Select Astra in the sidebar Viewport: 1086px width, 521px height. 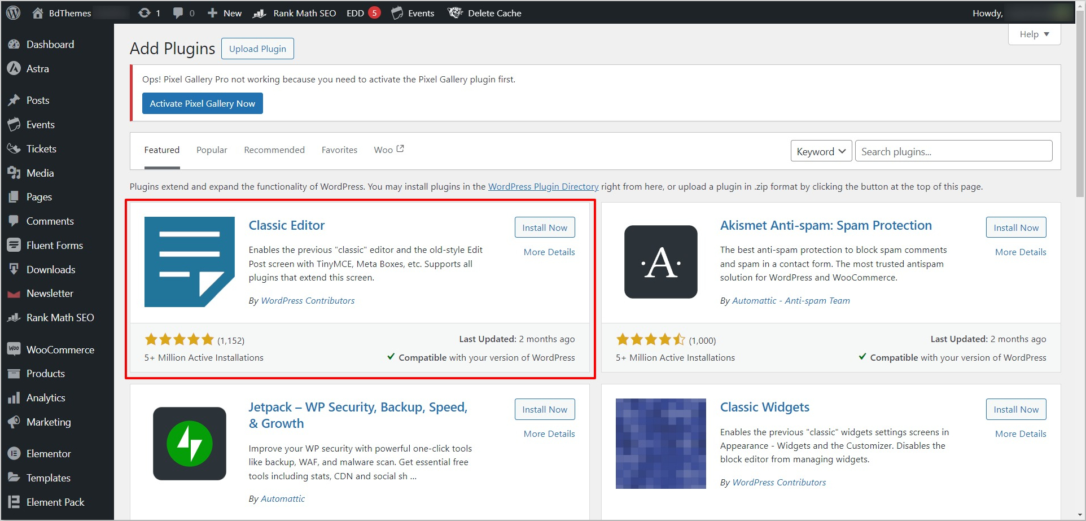click(37, 68)
